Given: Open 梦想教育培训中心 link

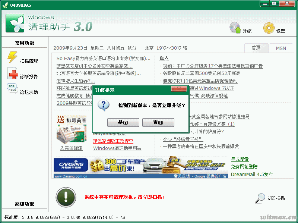Looking at the screenshot, I should pos(95,66).
